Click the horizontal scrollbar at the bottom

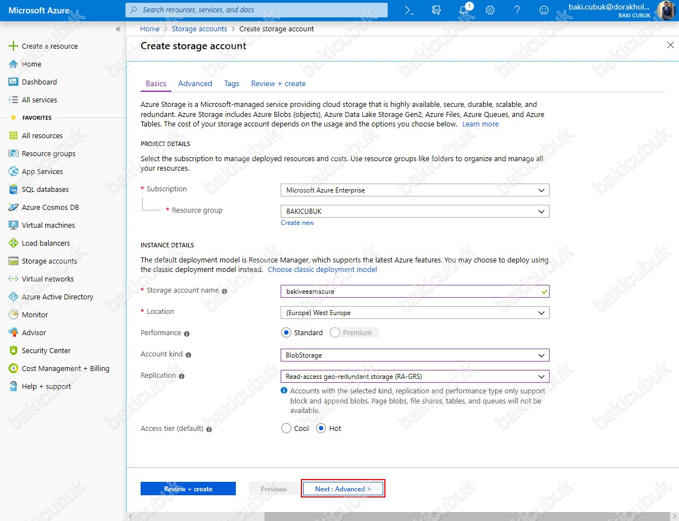pyautogui.click(x=467, y=517)
